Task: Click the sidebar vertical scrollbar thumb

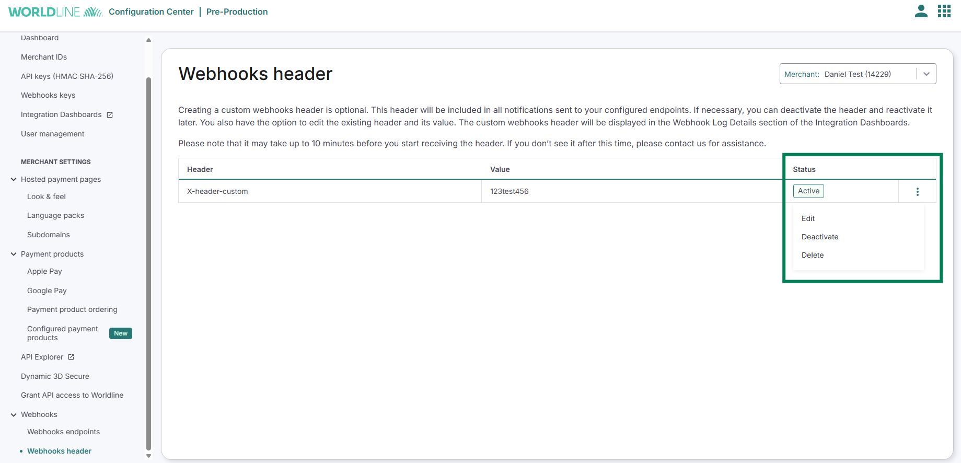Action: pyautogui.click(x=148, y=263)
